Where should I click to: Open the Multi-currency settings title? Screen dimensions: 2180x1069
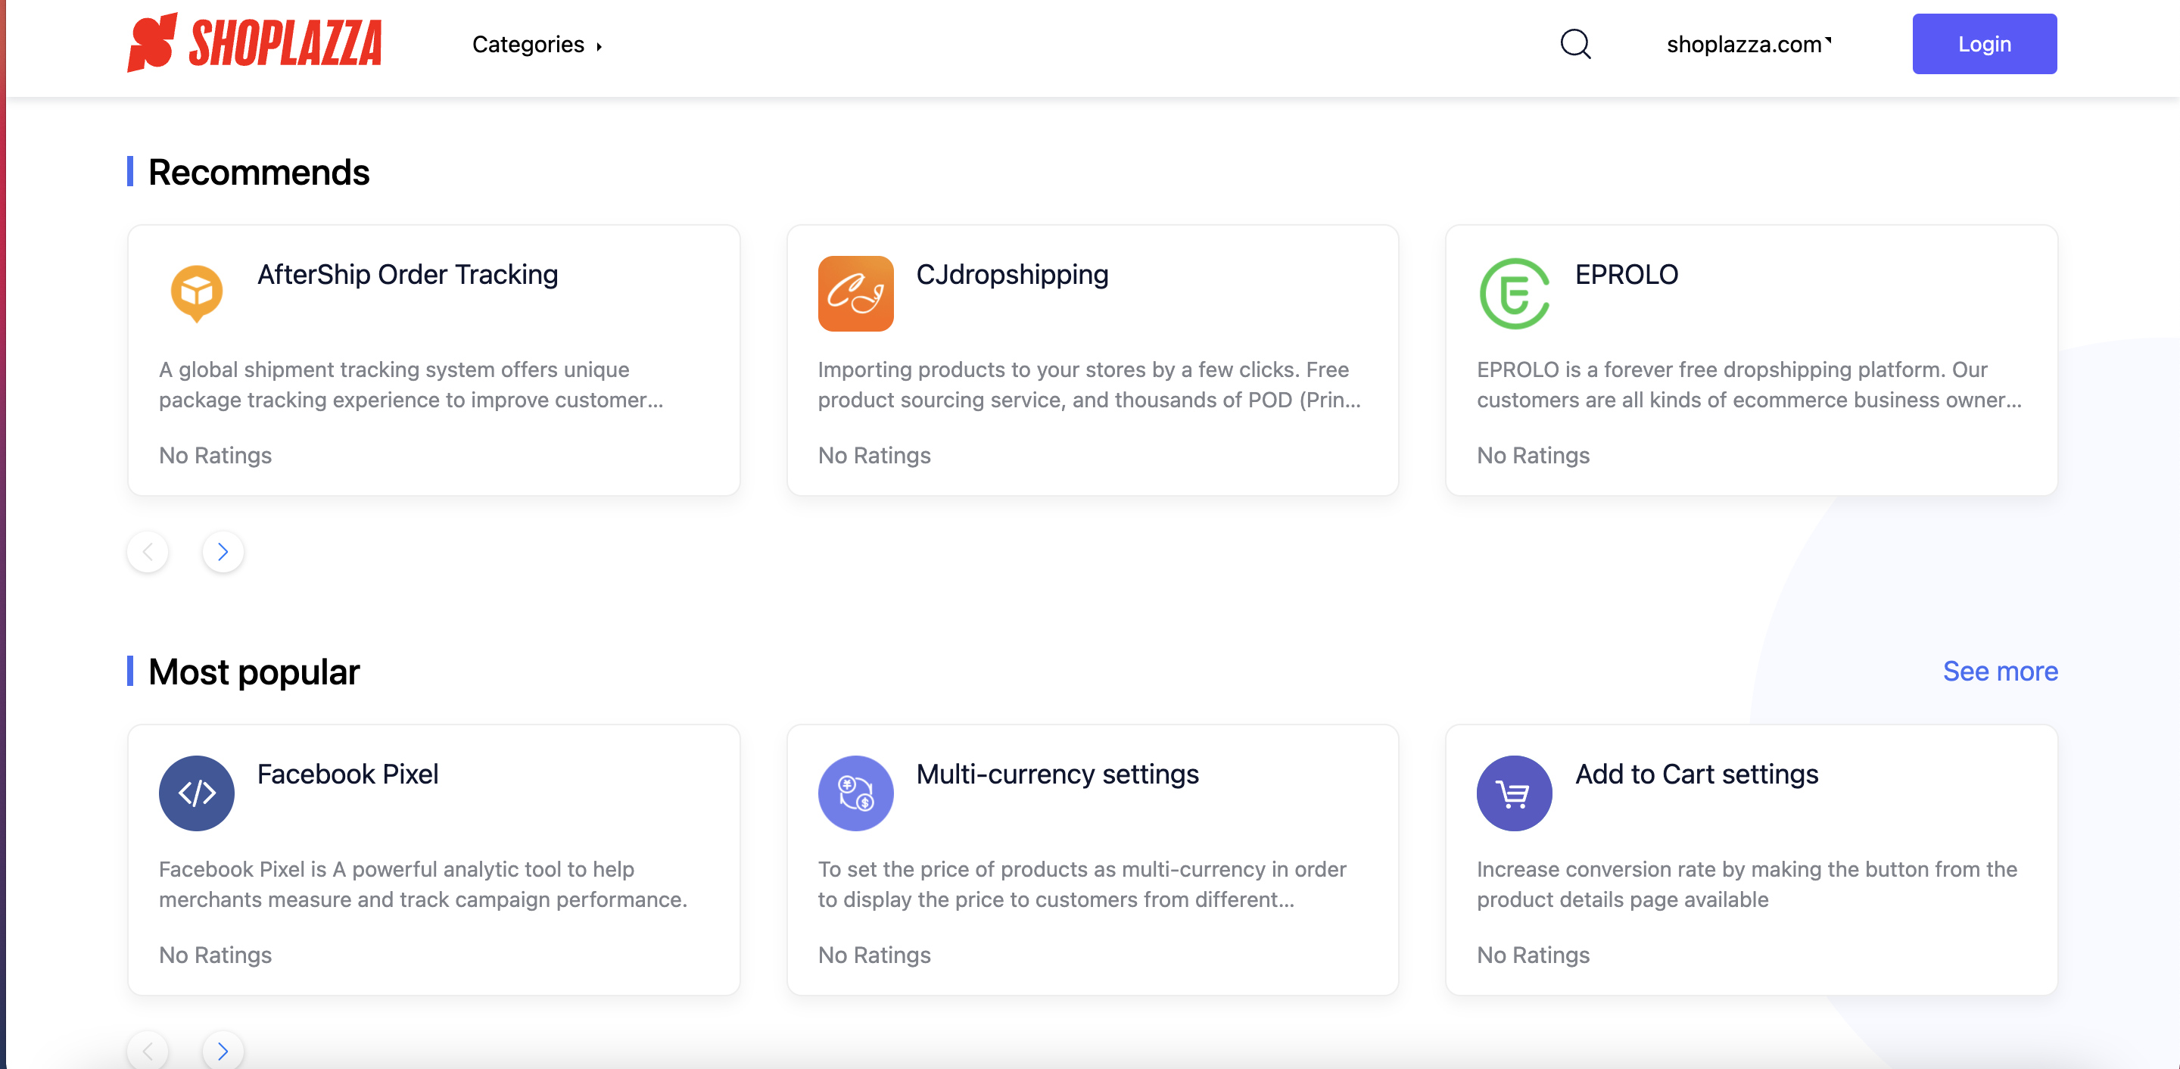[x=1057, y=774]
